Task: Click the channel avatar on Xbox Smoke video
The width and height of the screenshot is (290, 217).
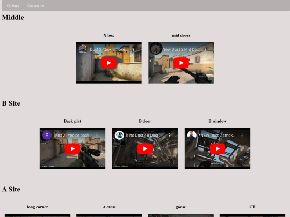Action: (83, 49)
